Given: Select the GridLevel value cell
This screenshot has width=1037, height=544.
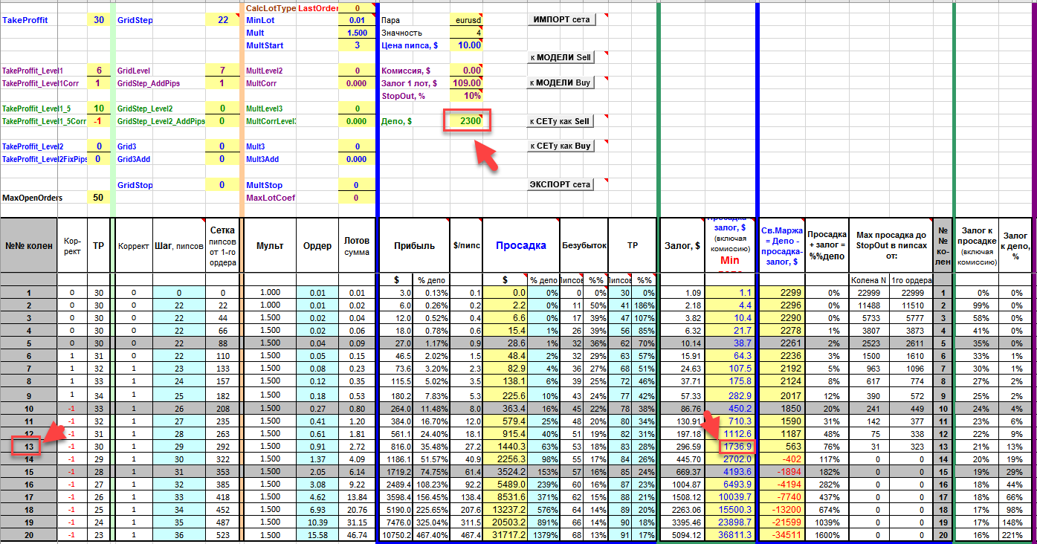Looking at the screenshot, I should pos(223,71).
